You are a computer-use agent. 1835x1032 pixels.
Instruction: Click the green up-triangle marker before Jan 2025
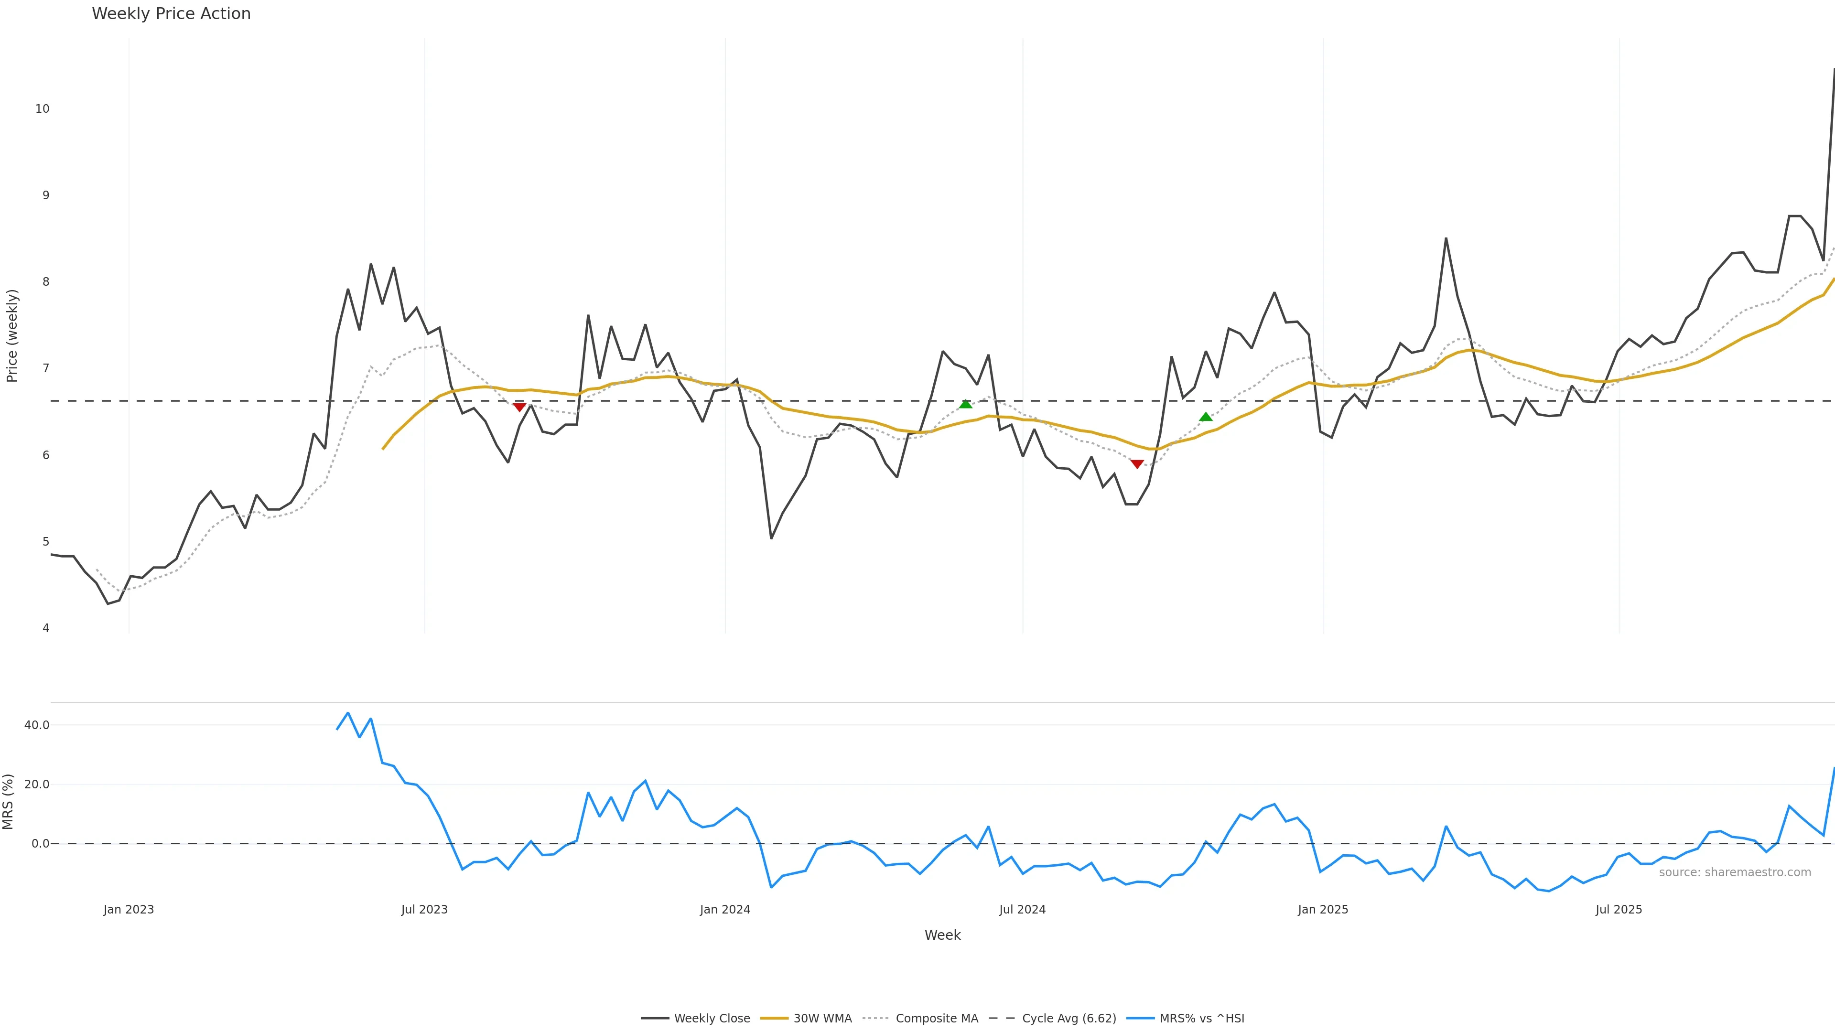click(1206, 418)
